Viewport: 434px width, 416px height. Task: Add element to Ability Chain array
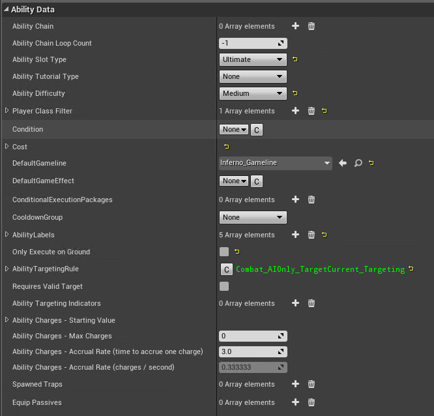click(295, 26)
